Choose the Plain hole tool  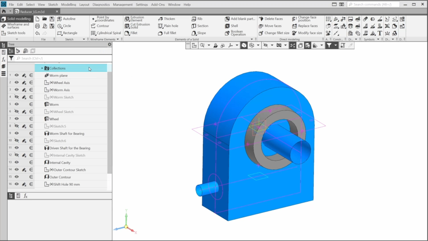point(160,26)
